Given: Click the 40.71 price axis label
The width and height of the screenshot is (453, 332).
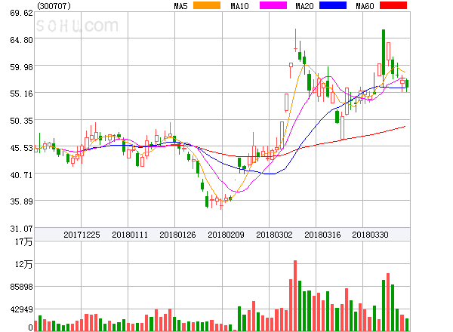Looking at the screenshot, I should coord(21,175).
